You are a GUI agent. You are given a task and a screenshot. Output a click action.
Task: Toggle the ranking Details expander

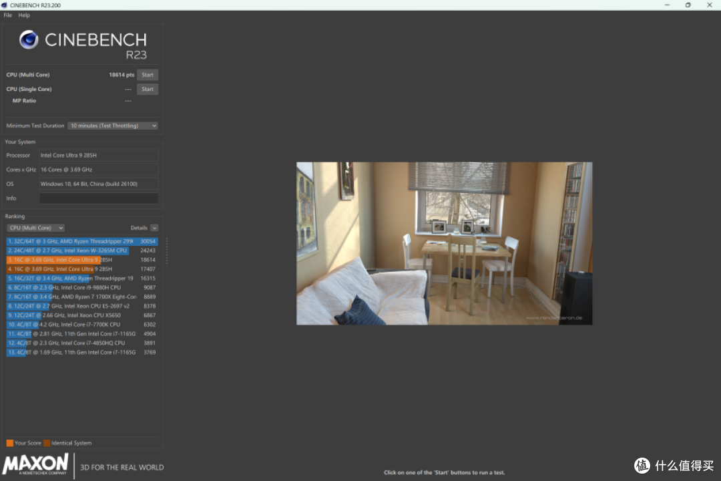point(154,228)
